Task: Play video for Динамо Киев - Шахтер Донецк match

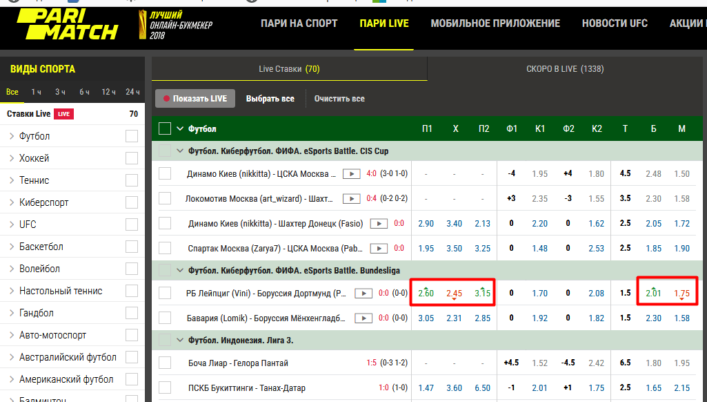Action: 379,224
